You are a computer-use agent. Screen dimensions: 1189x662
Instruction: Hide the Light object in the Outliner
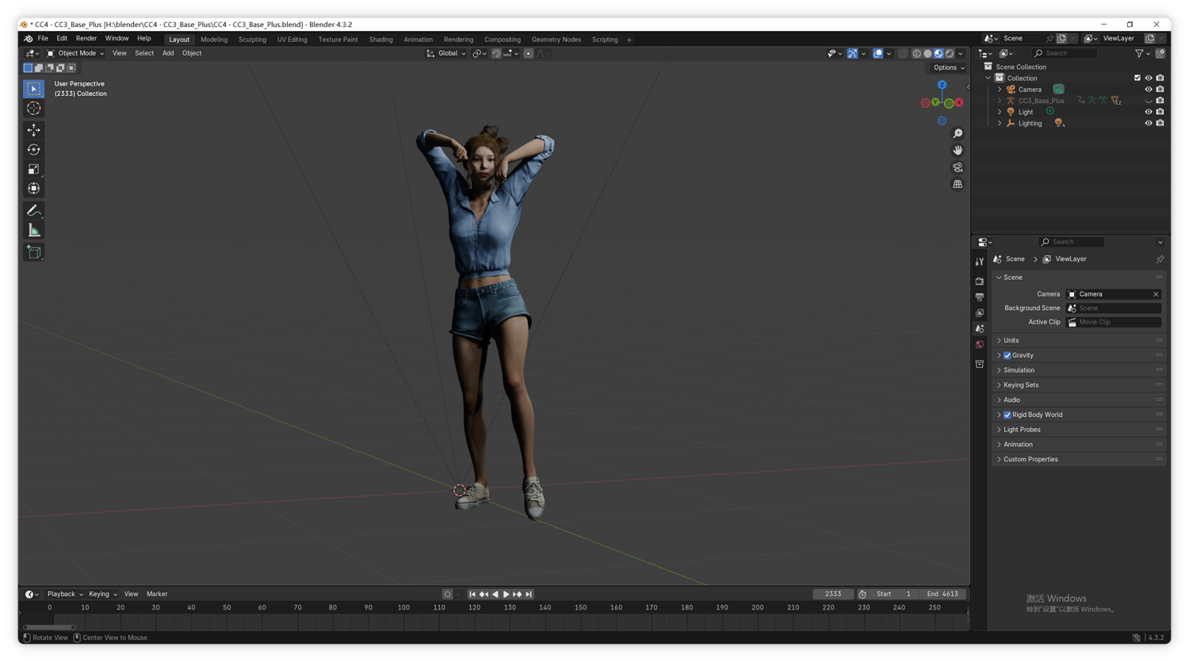pyautogui.click(x=1149, y=112)
